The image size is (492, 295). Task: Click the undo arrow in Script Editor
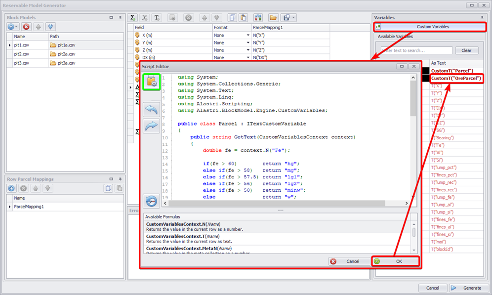pyautogui.click(x=151, y=109)
